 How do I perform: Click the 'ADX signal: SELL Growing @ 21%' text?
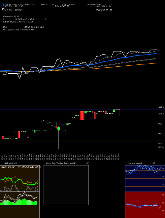click(18, 30)
